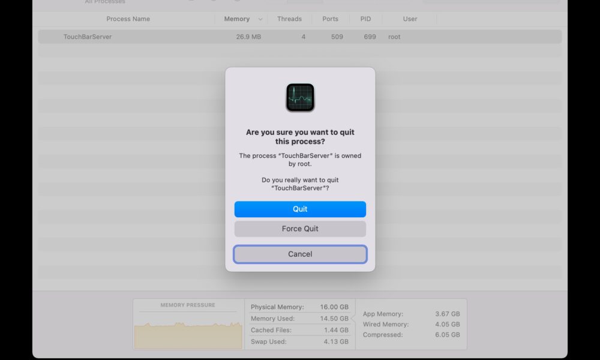Click the Quit button in the dialog
This screenshot has width=600, height=360.
coord(300,209)
